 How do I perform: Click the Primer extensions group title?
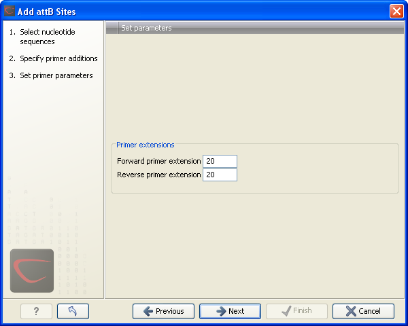pyautogui.click(x=145, y=145)
